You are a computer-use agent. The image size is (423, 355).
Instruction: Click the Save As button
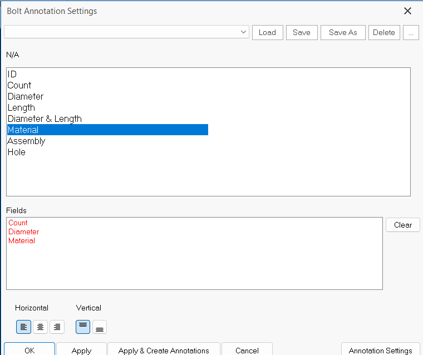tap(343, 32)
